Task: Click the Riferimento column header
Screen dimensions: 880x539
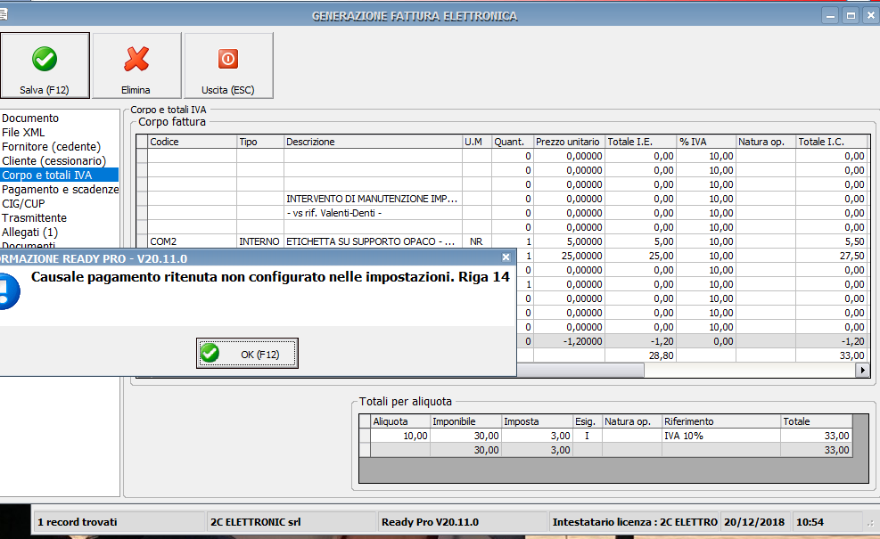Action: coord(721,421)
